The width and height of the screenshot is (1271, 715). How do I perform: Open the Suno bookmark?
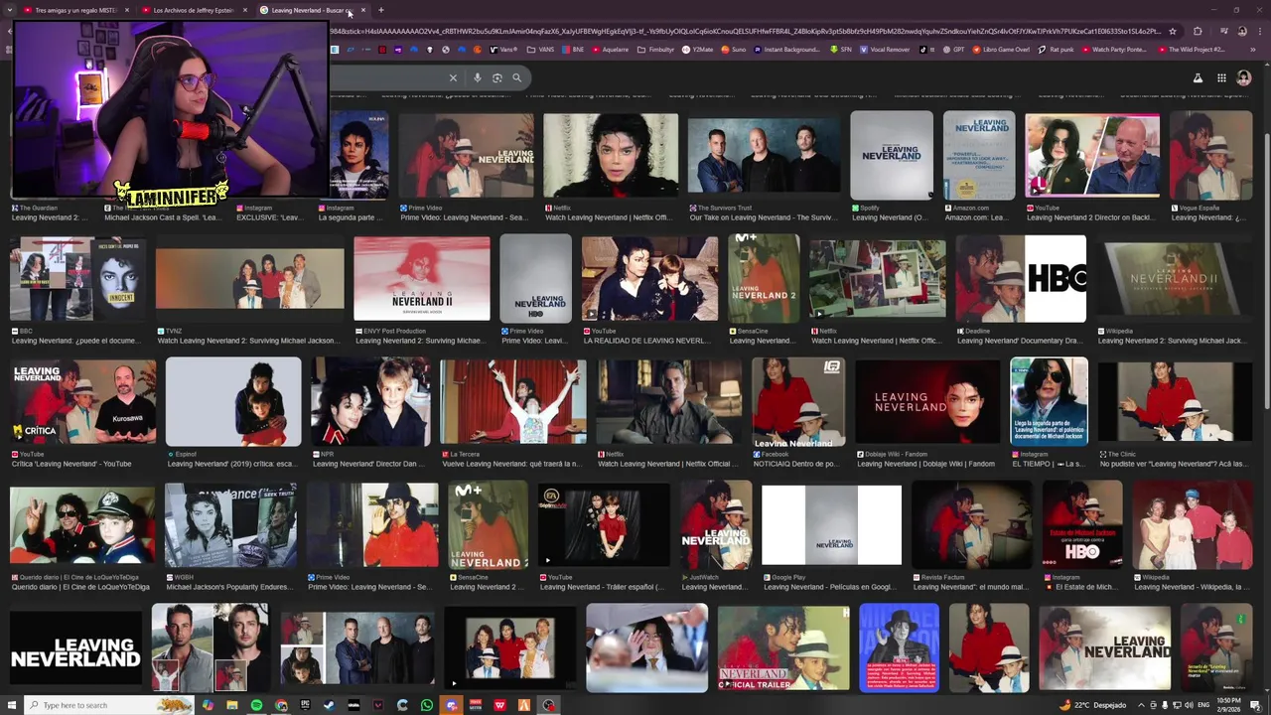point(734,50)
